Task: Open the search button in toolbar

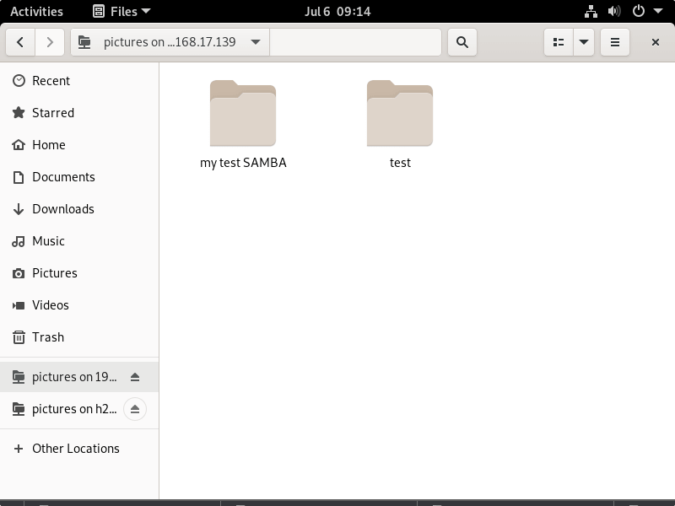Action: click(462, 42)
